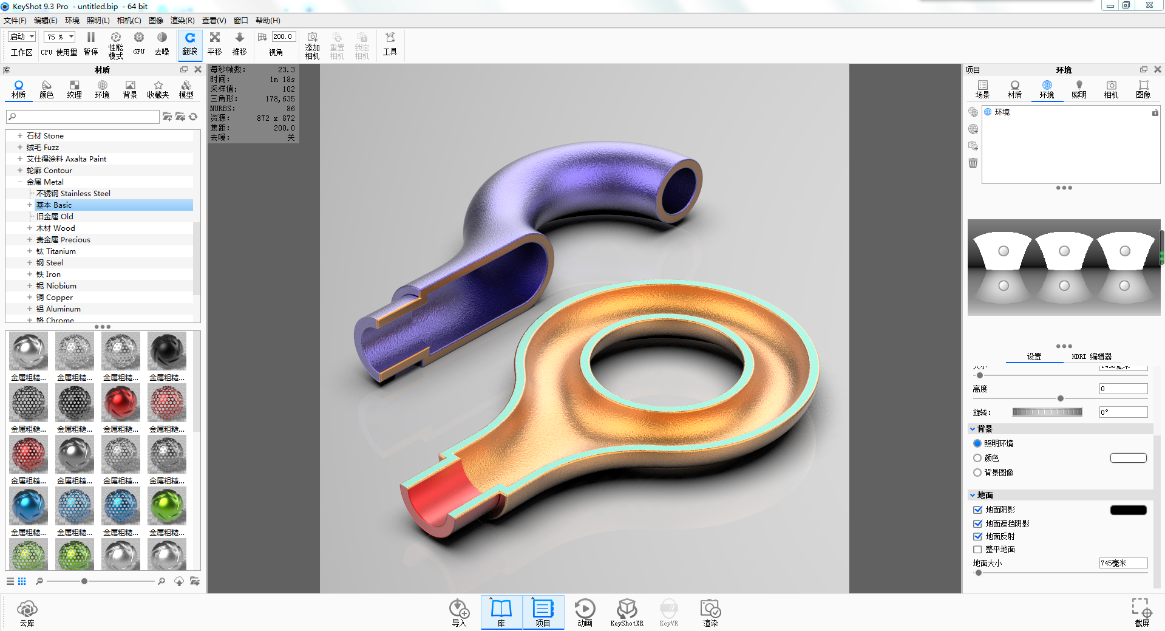The height and width of the screenshot is (631, 1165).
Task: Select Background Image (背景图像) radio button
Action: [x=977, y=472]
